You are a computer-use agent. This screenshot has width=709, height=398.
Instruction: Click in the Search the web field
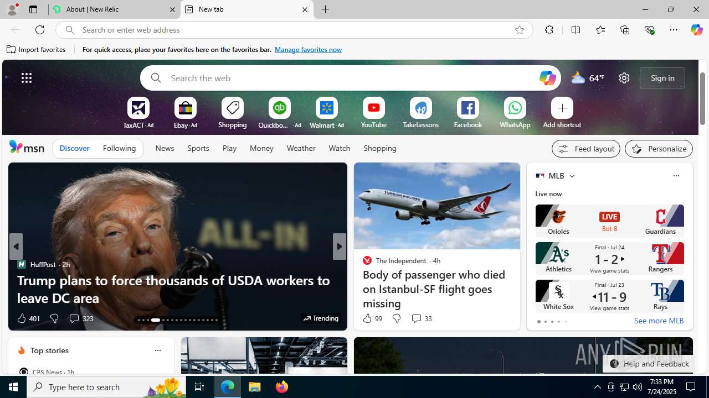point(350,78)
